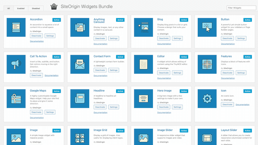The image size is (258, 145).
Task: Click the Button widget cursor icon
Action: click(207, 27)
